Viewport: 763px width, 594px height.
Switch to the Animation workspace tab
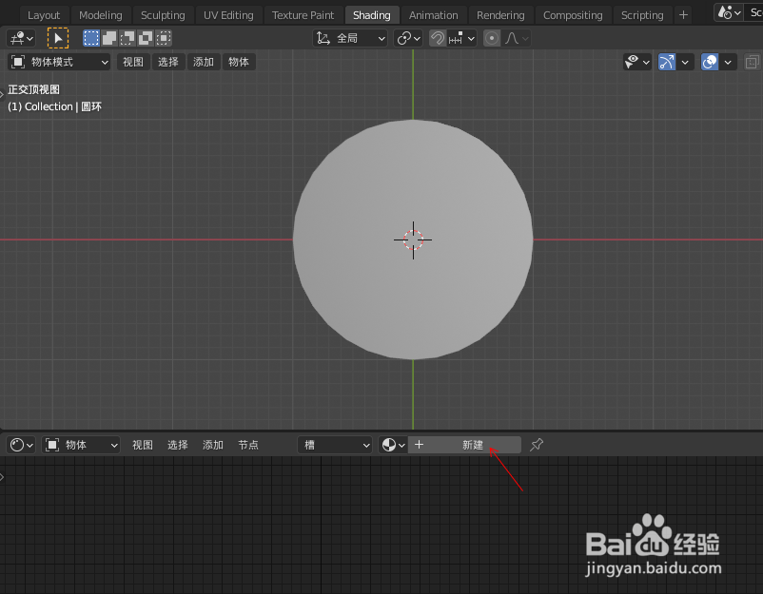tap(434, 15)
